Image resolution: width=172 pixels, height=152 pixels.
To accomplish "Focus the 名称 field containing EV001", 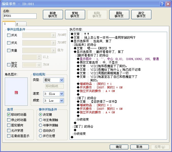I will 20,16.
